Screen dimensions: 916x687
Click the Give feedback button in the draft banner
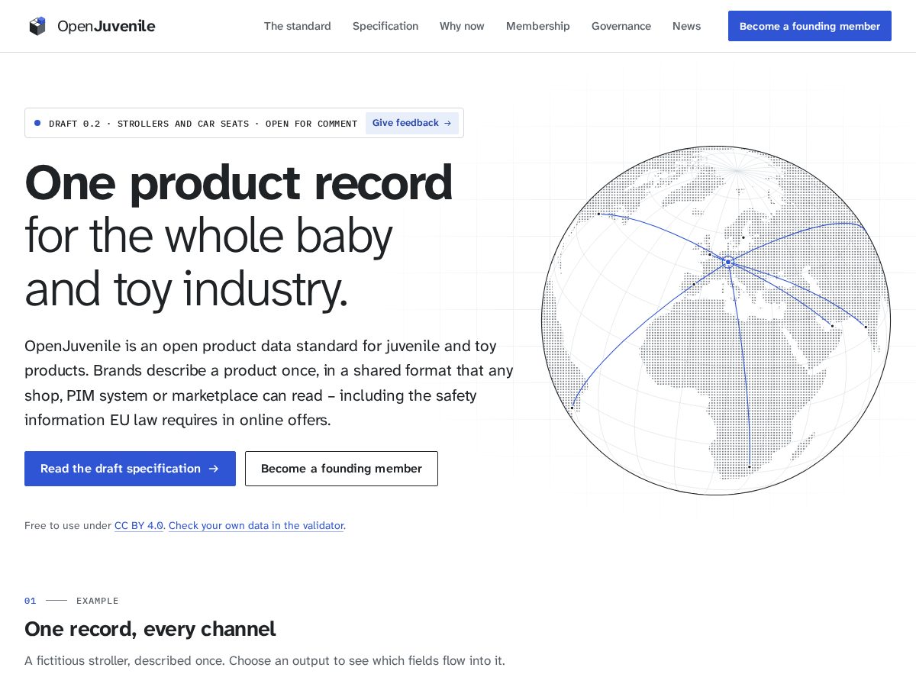[412, 123]
